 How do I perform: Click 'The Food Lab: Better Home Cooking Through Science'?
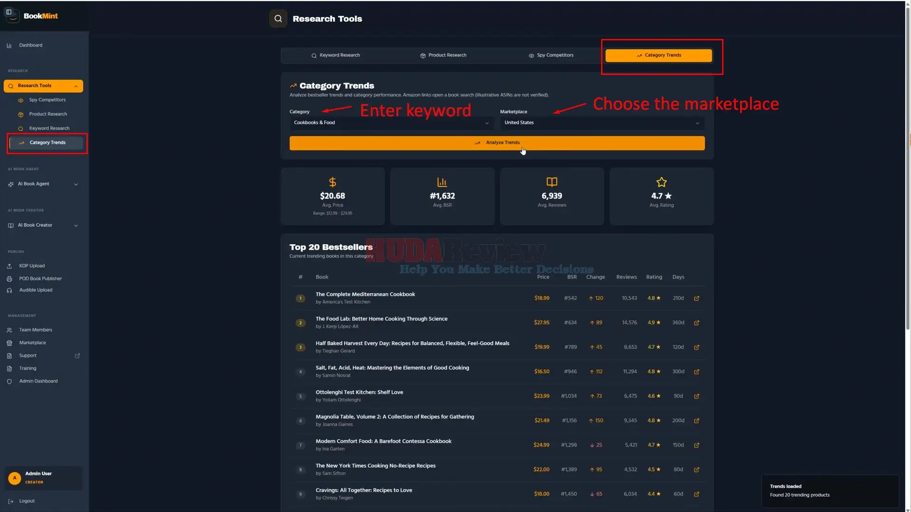pos(381,319)
